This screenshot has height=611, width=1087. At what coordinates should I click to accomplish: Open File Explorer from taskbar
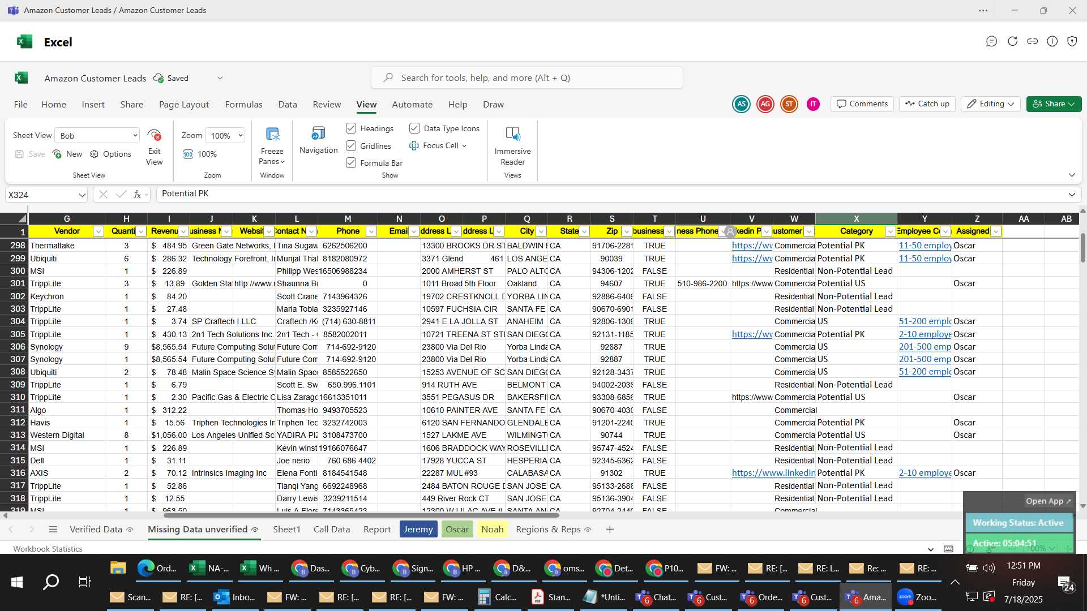point(118,568)
